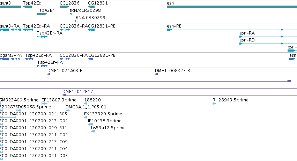Click the DME1-021A03.F BAC end label
This screenshot has height=161, width=297.
click(65, 71)
